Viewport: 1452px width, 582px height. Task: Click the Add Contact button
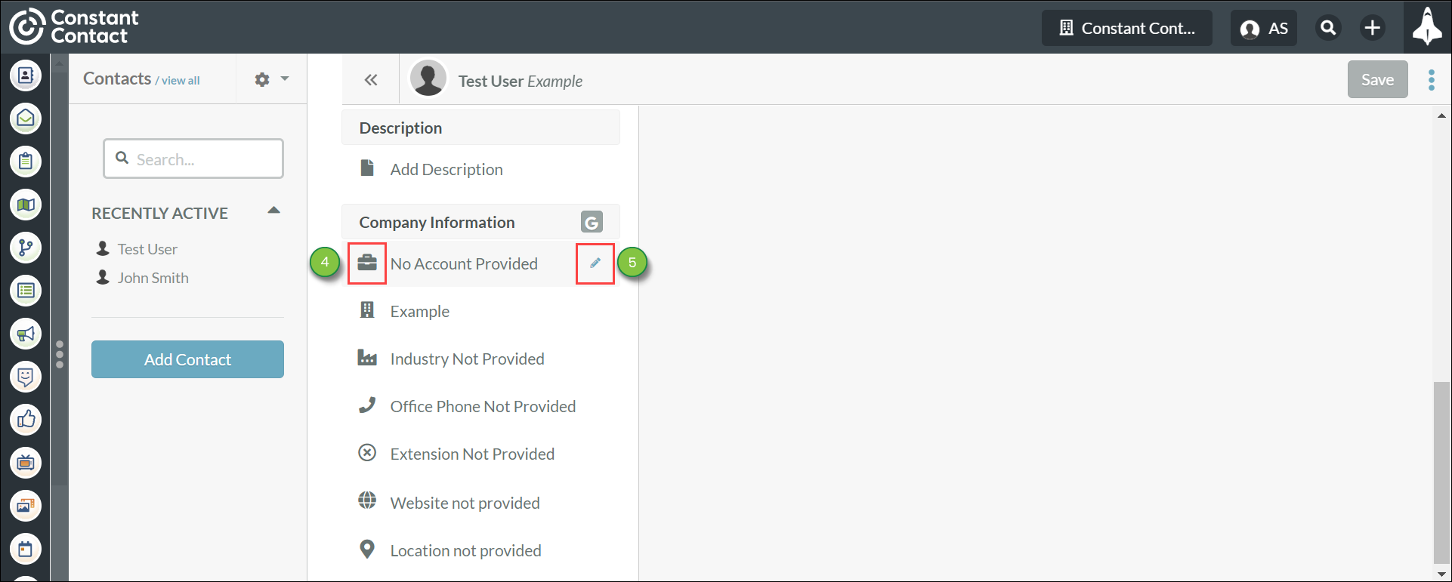[187, 359]
